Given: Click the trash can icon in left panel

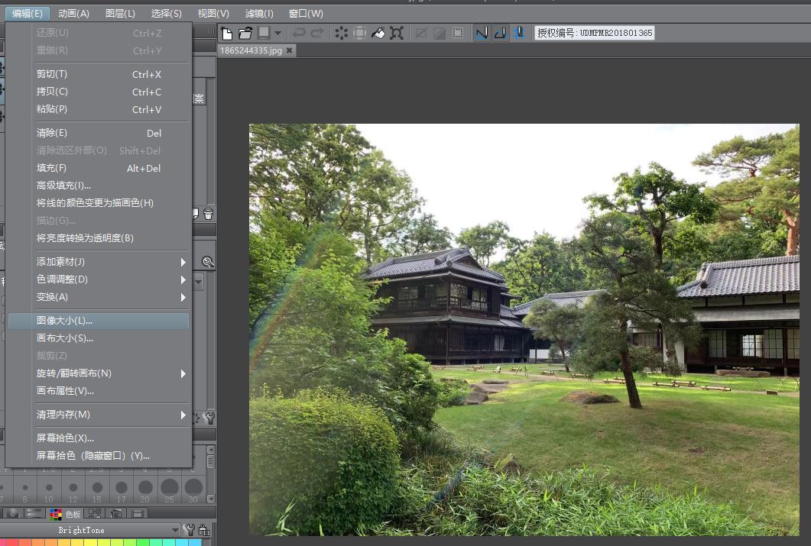Looking at the screenshot, I should pyautogui.click(x=208, y=214).
